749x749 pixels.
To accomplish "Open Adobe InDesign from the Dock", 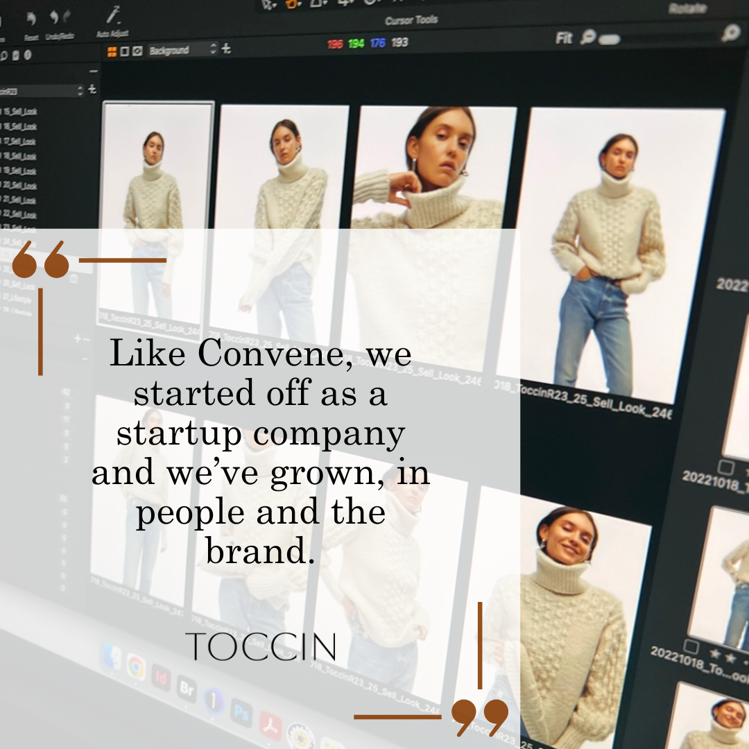I will pyautogui.click(x=160, y=678).
